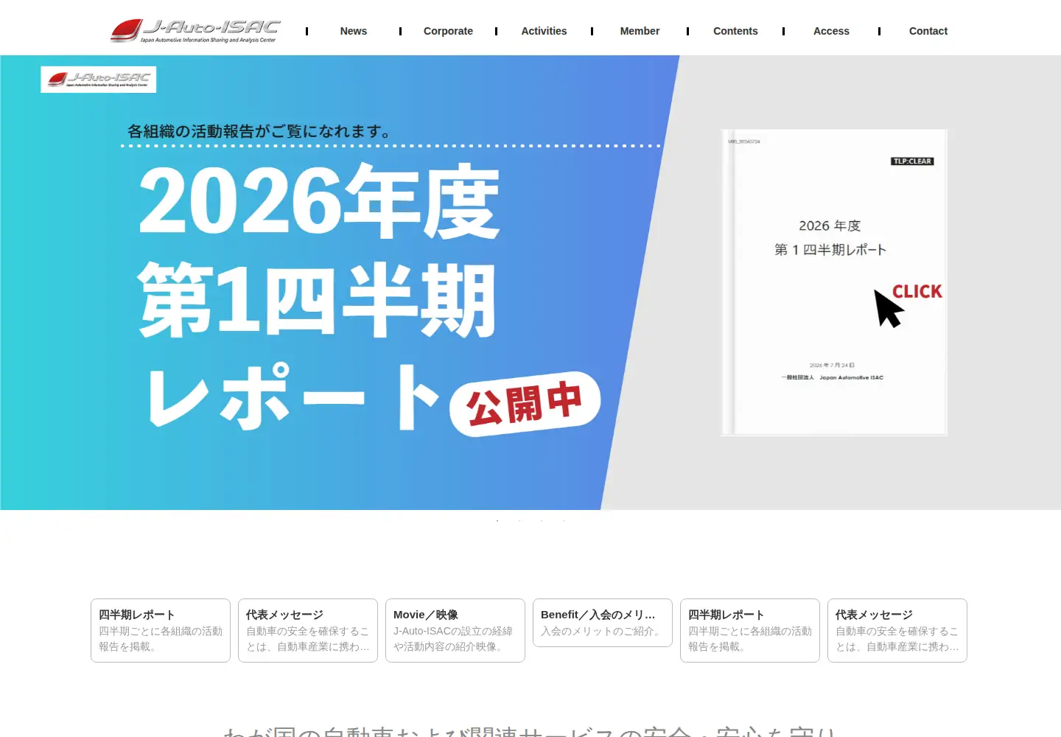This screenshot has width=1061, height=737.
Task: Open the News menu
Action: [354, 31]
